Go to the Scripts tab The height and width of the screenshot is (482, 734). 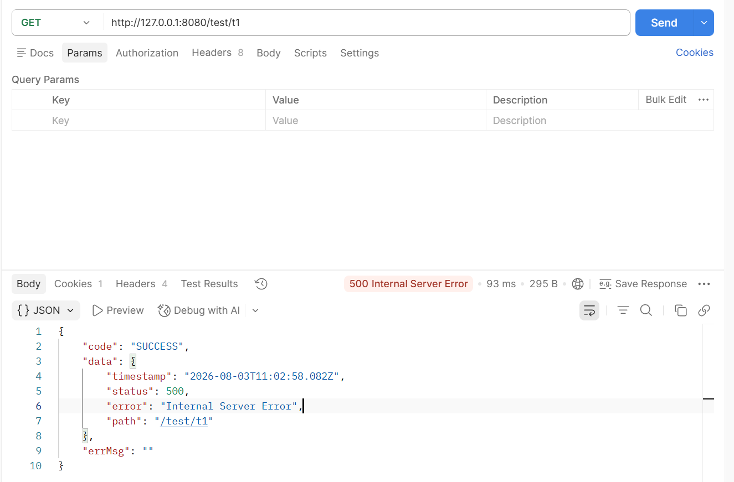(310, 53)
